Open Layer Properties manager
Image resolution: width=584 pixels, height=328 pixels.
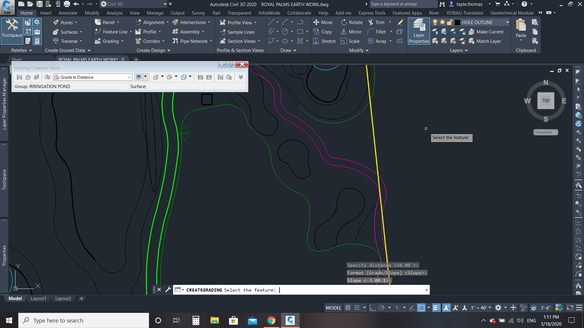click(419, 31)
